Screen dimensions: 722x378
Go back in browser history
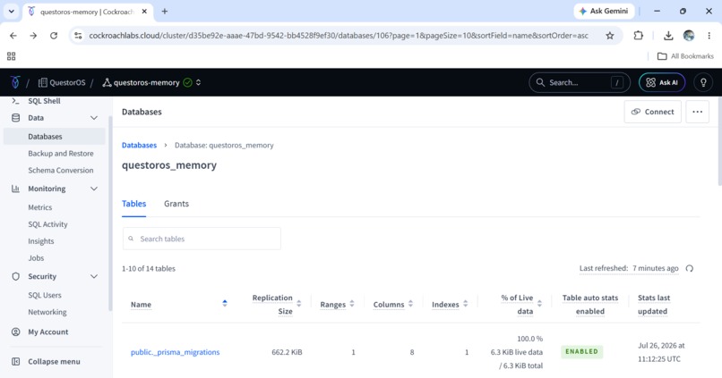tap(13, 36)
